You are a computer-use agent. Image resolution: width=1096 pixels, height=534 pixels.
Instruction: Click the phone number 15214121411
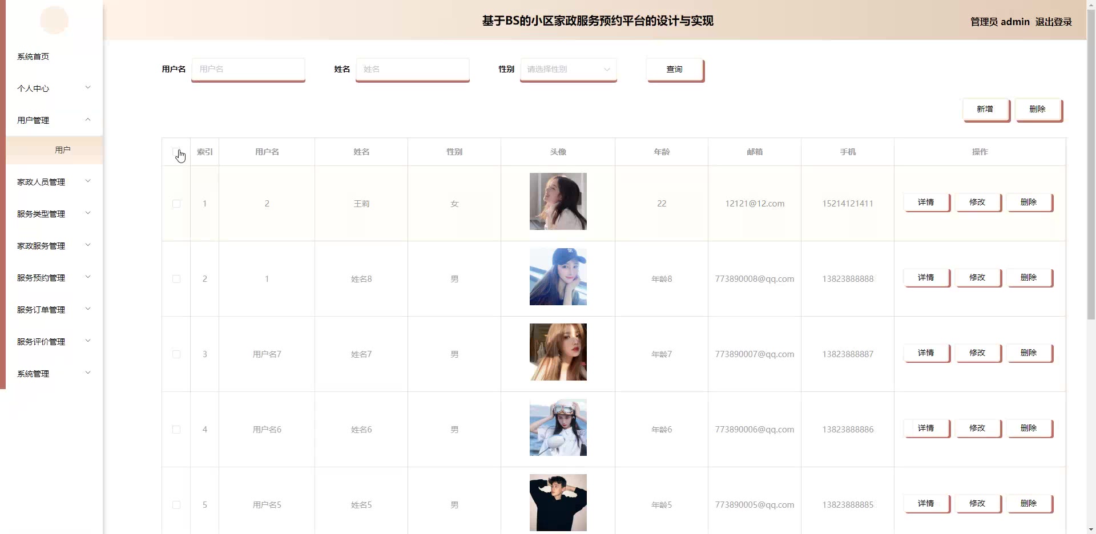point(848,204)
